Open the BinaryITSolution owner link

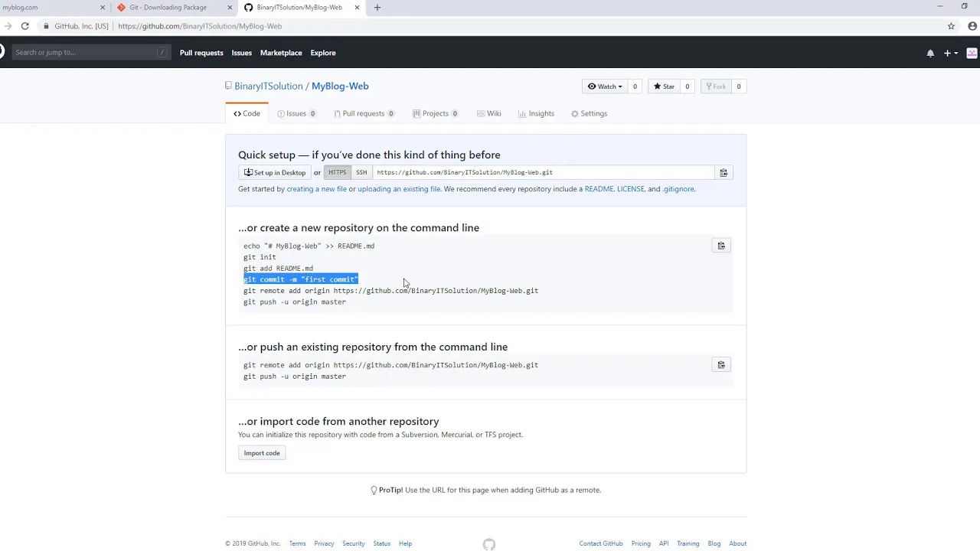269,86
